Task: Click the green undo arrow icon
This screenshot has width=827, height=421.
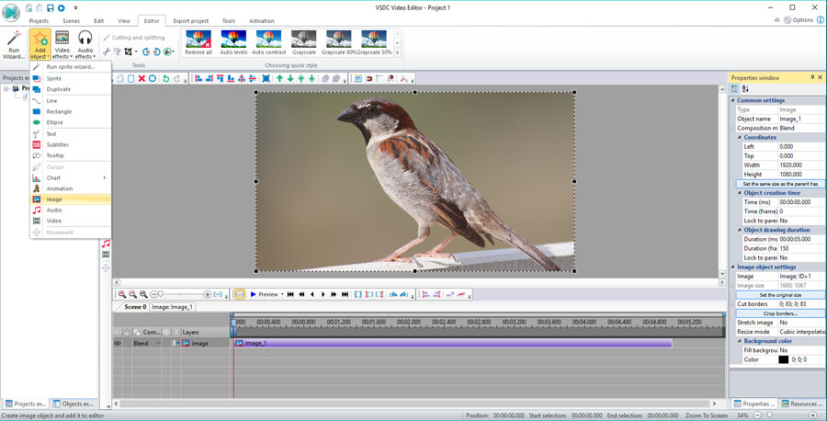Action: coord(165,79)
